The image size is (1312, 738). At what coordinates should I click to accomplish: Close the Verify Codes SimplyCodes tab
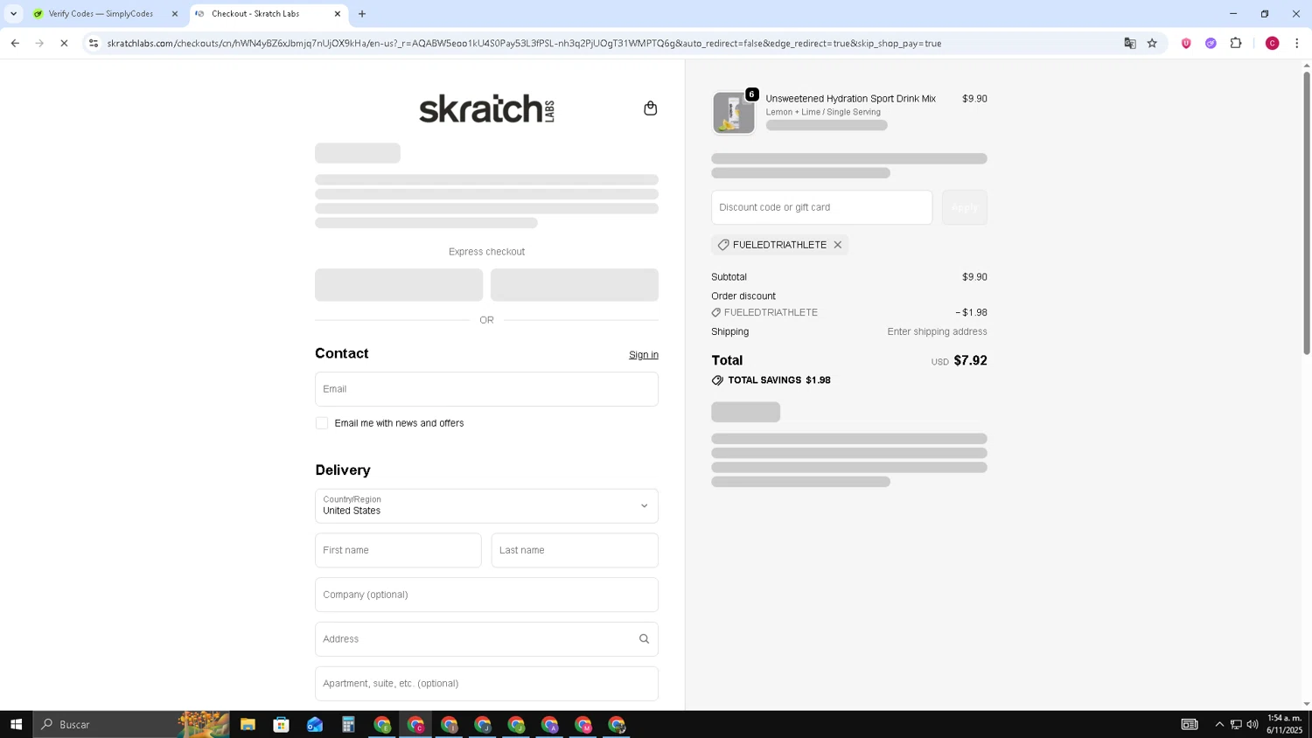click(174, 14)
